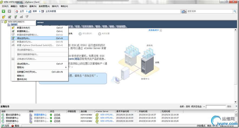239x128 pixels.
Task: Choose 新建文件夹(F) from context menu
Action: coord(40,28)
